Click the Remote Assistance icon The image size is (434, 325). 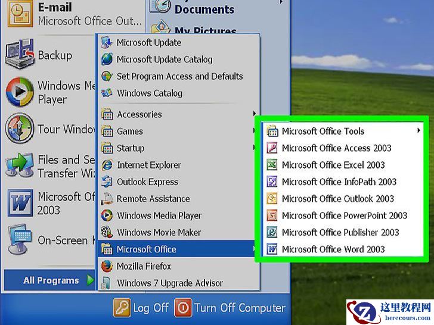tap(107, 199)
